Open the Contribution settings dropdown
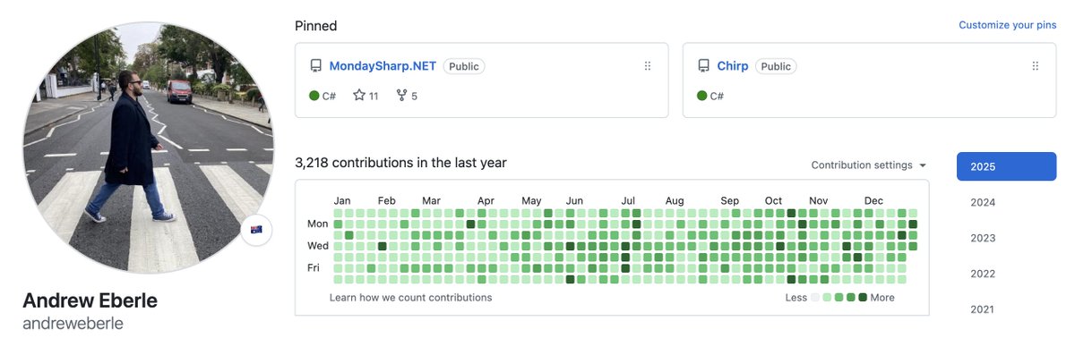 click(x=869, y=165)
